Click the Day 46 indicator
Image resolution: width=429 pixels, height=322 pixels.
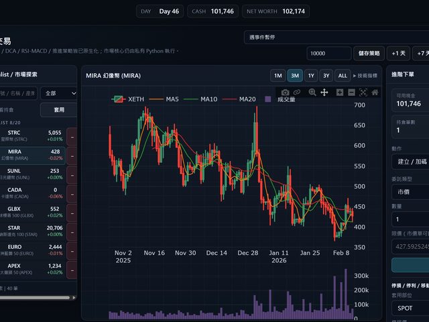point(160,11)
